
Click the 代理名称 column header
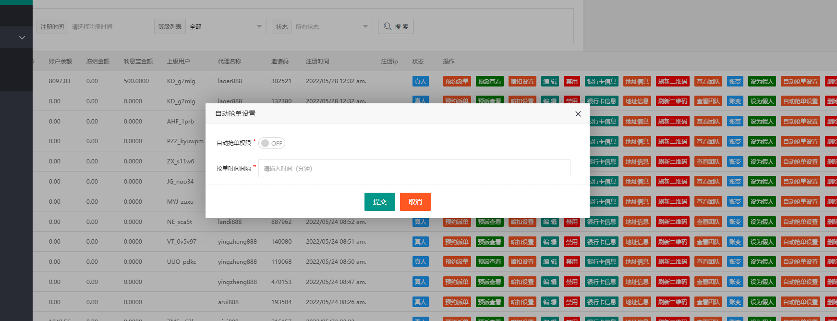[230, 62]
